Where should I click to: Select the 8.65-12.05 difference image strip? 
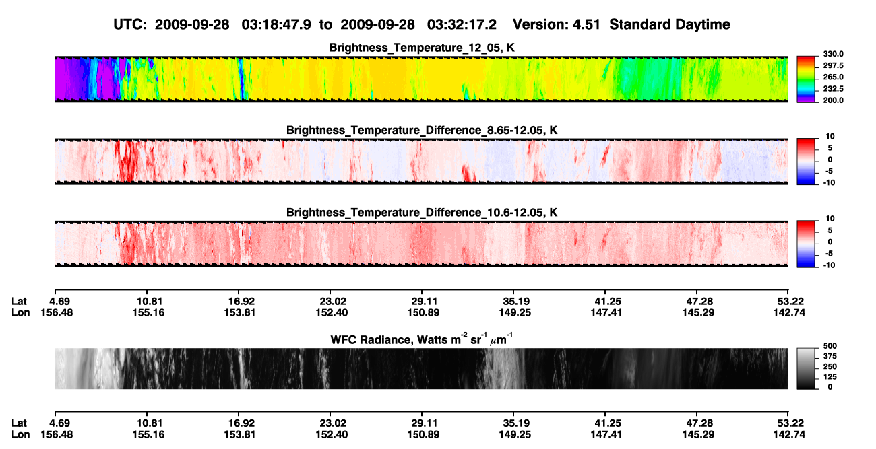pyautogui.click(x=422, y=162)
